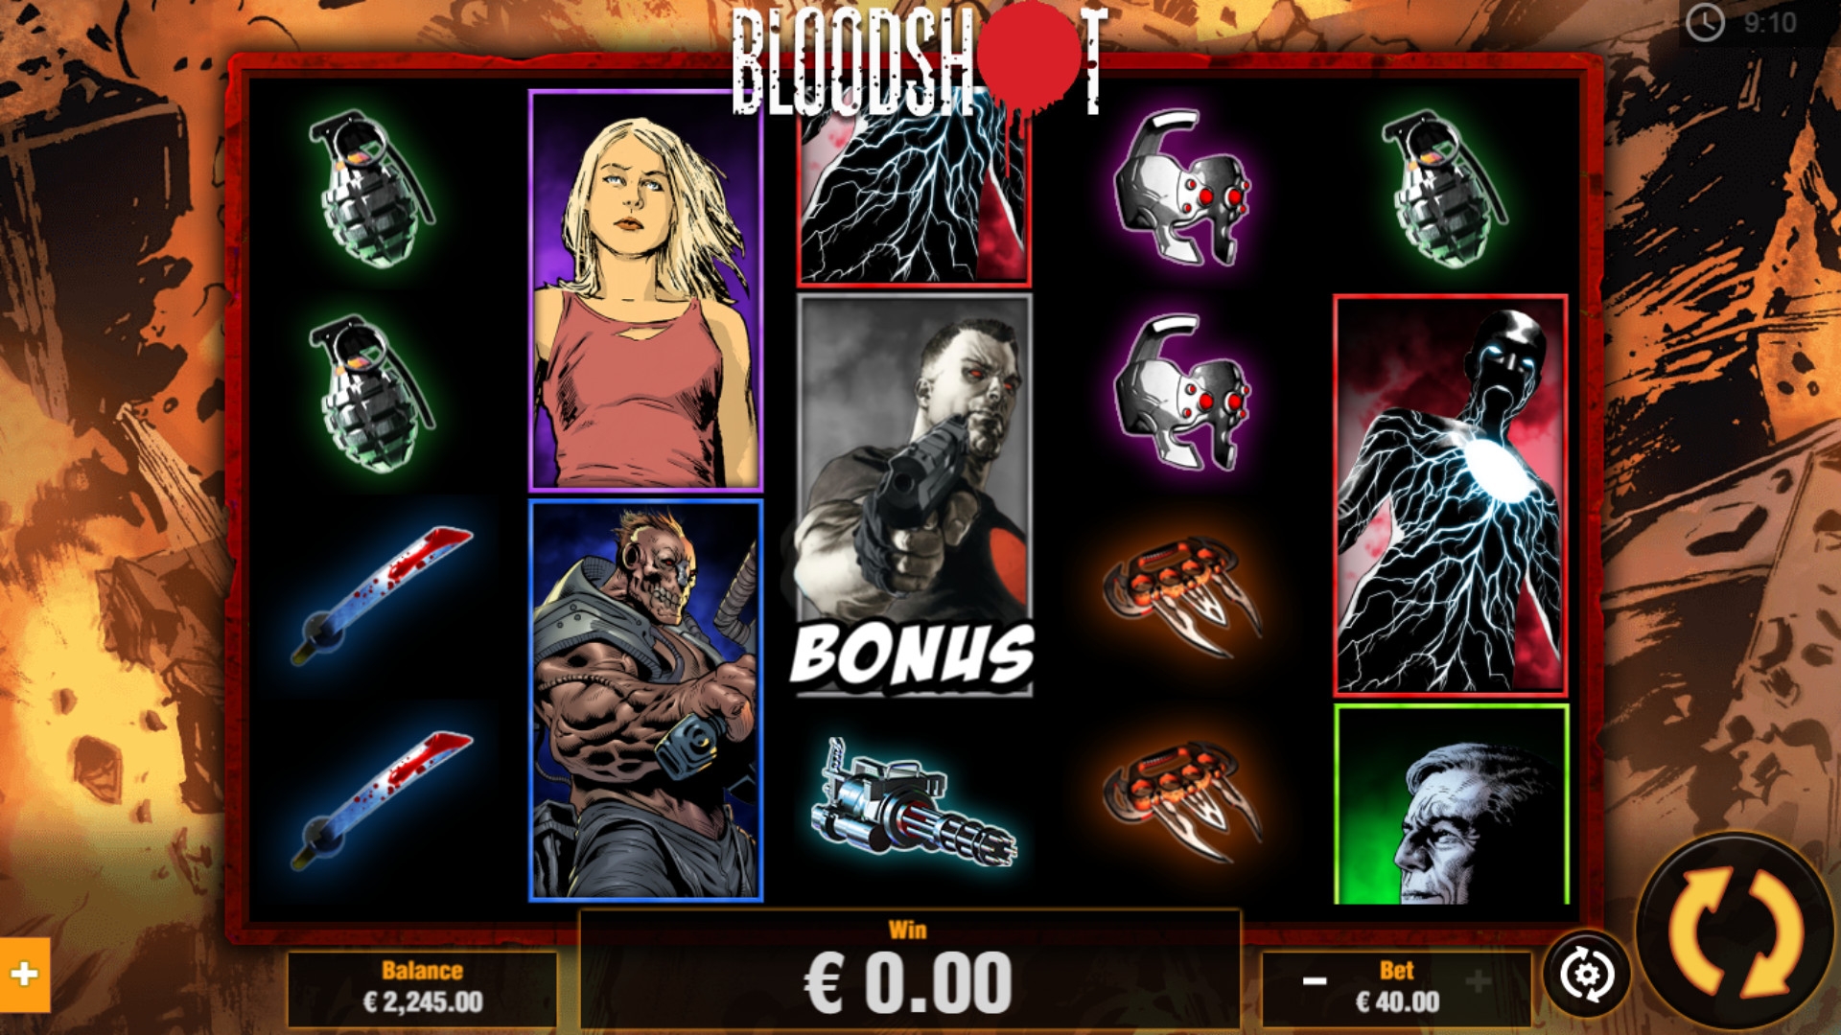Click the lightning figure symbol on reel five

tap(1451, 495)
